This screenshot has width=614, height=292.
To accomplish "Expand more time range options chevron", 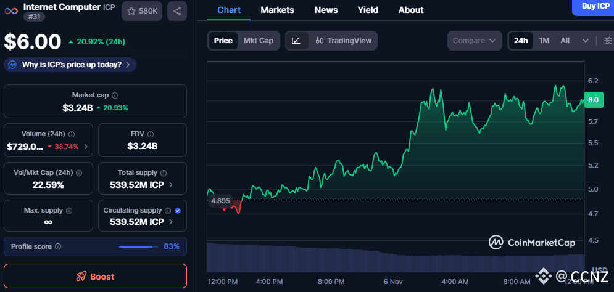I will (585, 41).
